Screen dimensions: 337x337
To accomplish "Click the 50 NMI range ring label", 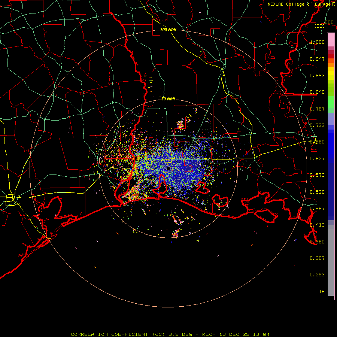I will (168, 99).
